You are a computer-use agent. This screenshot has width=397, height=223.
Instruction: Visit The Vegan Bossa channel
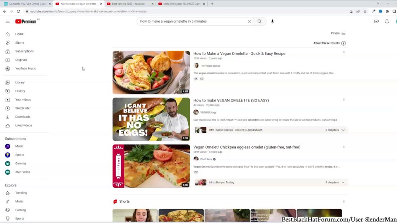click(210, 66)
